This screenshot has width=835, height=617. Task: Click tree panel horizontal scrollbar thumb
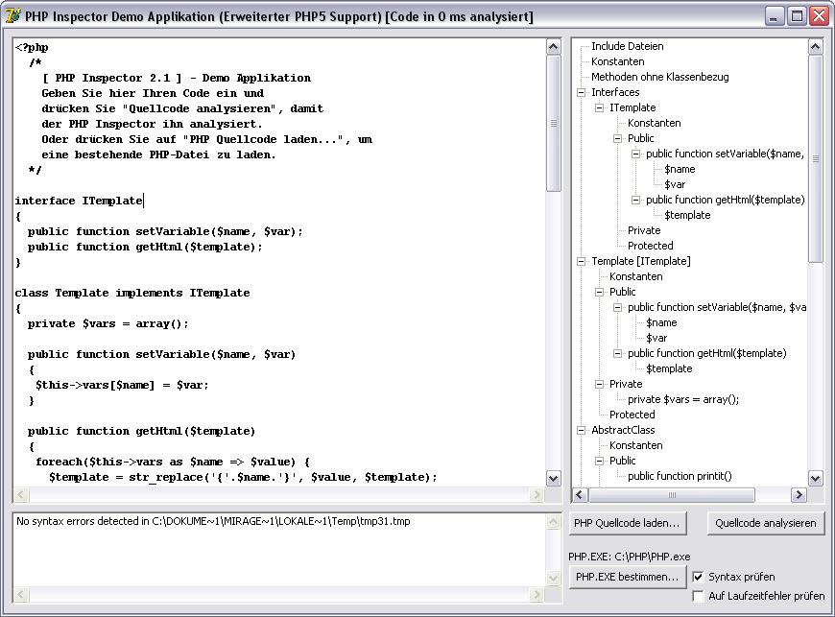672,495
